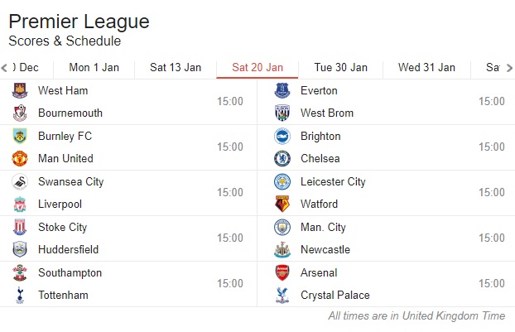Viewport: 515px width, 332px height.
Task: Click the Swansea City swan crest
Action: 20,181
